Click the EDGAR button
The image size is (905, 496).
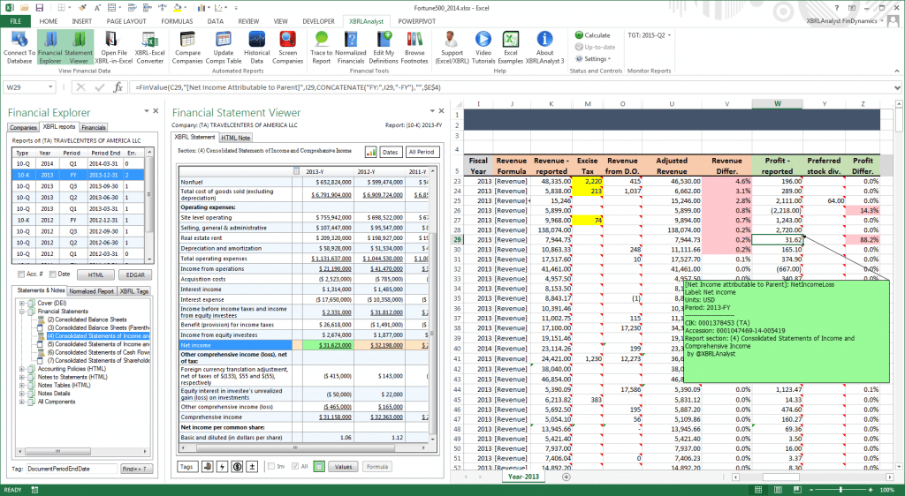pos(135,275)
